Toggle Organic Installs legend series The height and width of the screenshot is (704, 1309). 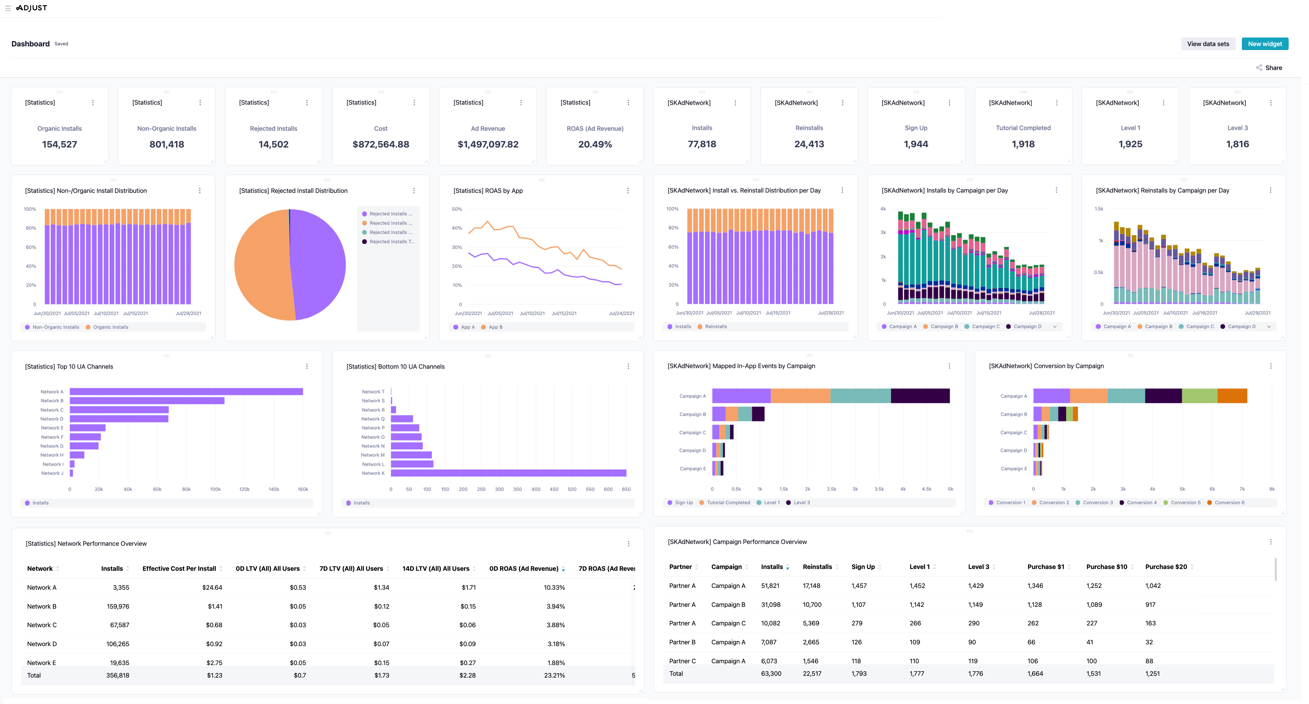107,327
